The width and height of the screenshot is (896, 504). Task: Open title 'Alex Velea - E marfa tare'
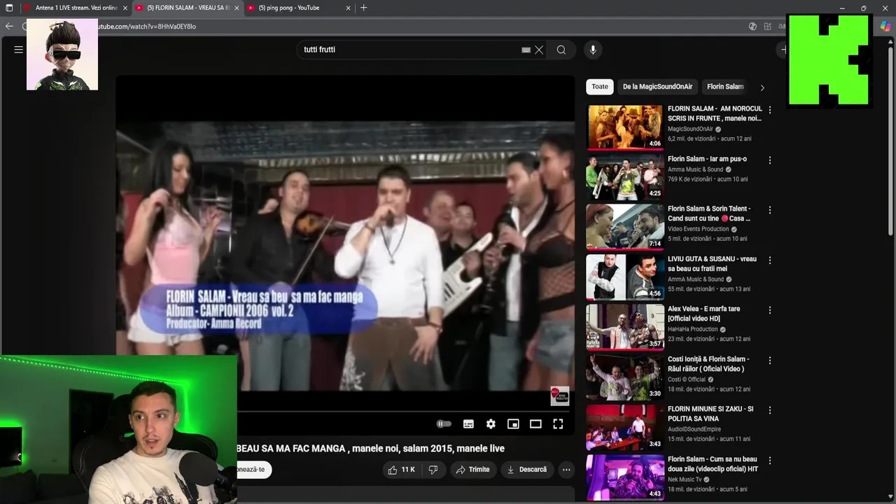(703, 314)
